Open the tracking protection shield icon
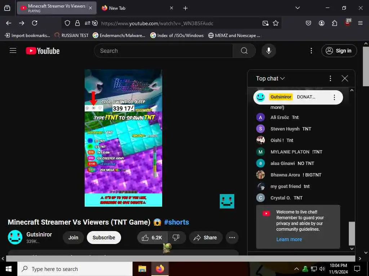Viewport: 369px width, 276px height. click(x=67, y=23)
